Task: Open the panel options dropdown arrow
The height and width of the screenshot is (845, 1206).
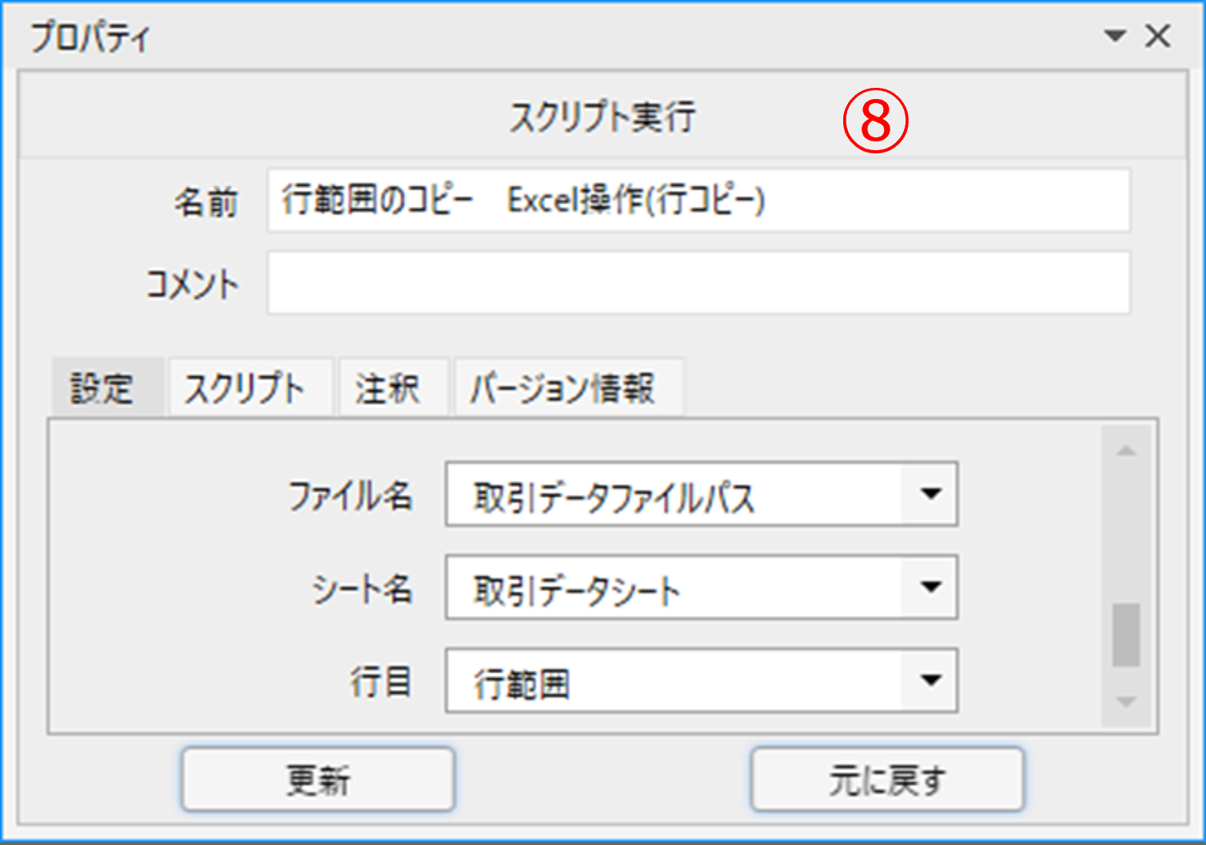Action: [x=1114, y=36]
